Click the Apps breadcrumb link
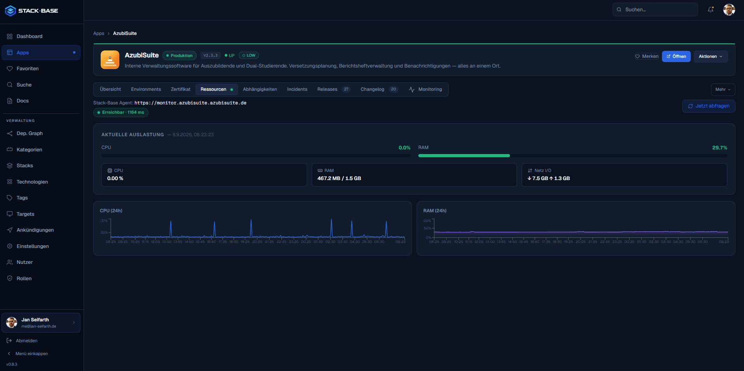 point(99,33)
